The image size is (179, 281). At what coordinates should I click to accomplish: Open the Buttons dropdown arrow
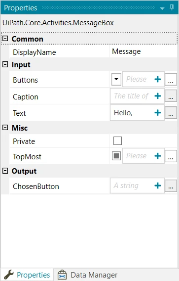coord(116,79)
